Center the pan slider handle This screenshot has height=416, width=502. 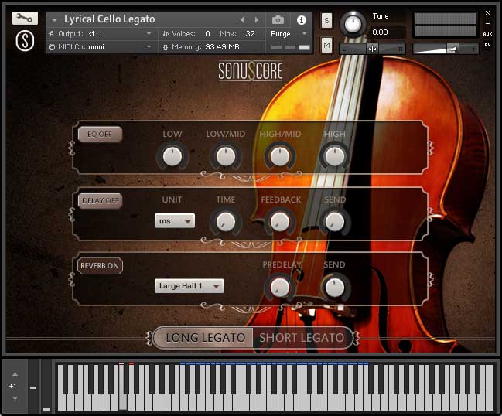372,49
